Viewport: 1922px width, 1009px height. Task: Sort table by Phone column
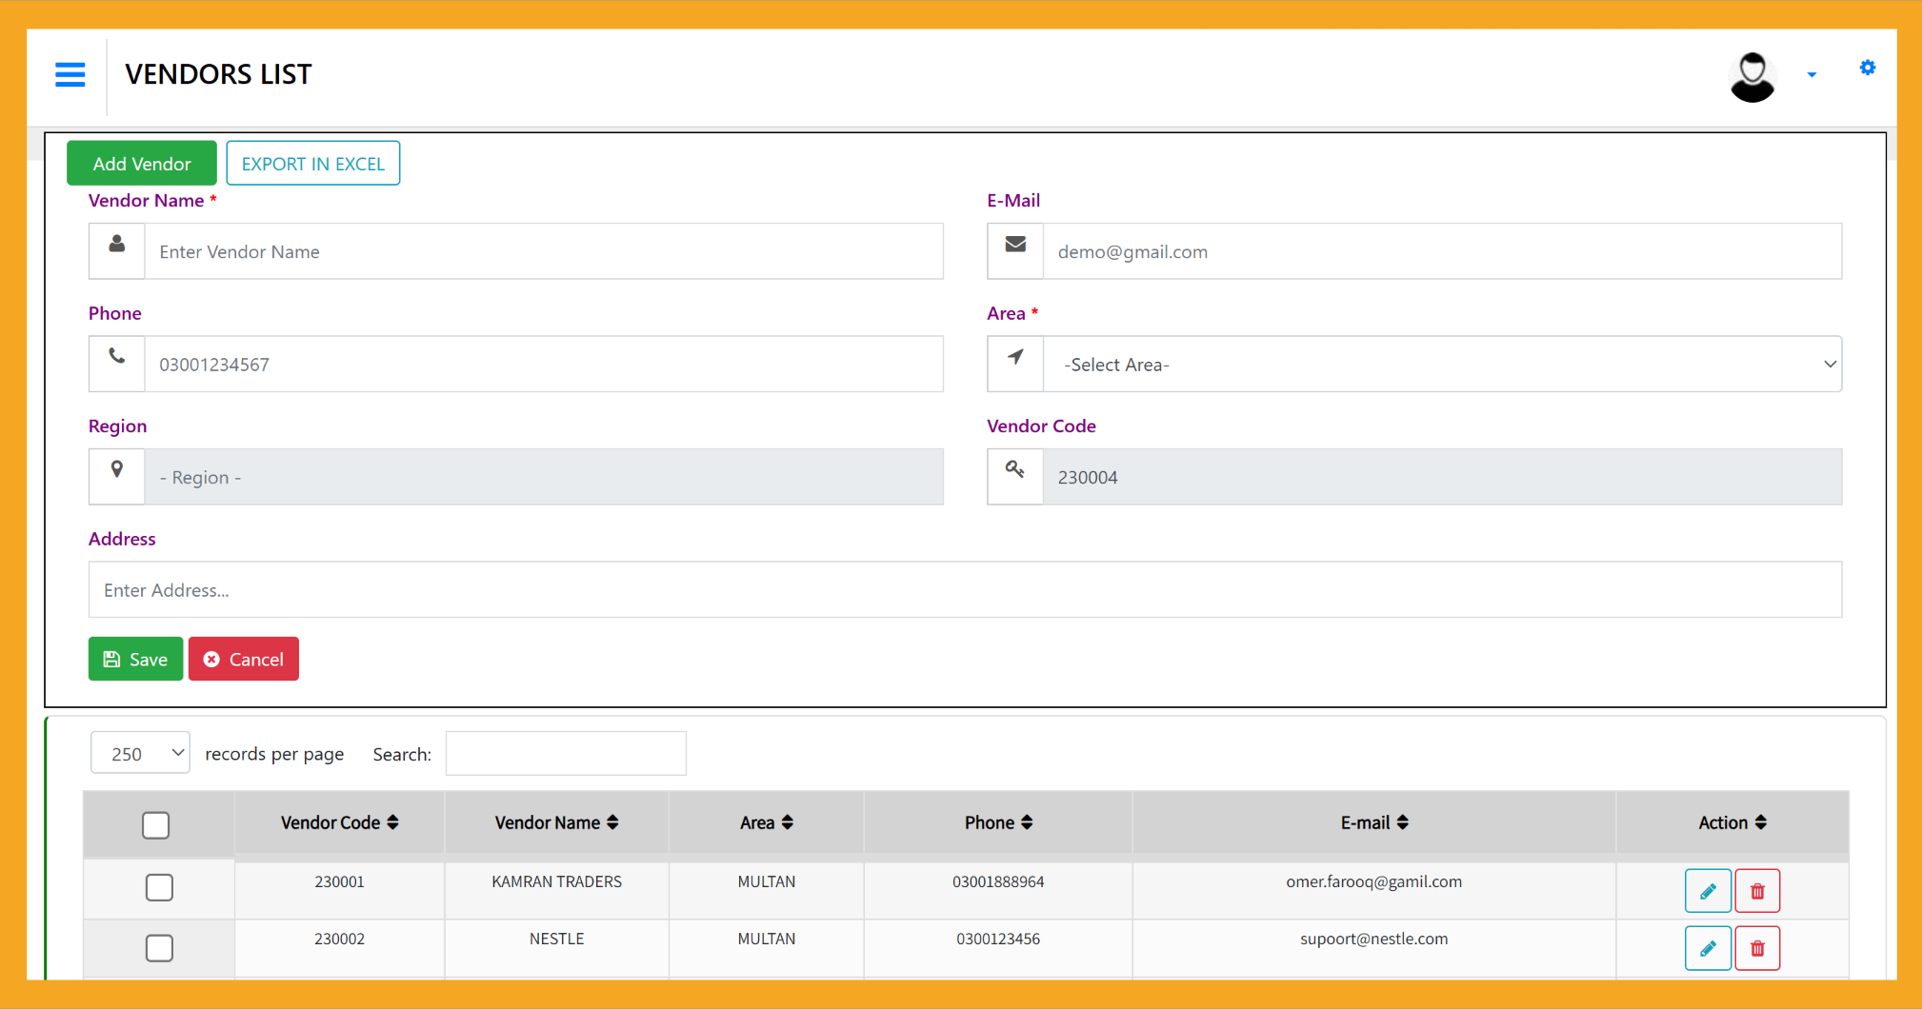point(1026,822)
